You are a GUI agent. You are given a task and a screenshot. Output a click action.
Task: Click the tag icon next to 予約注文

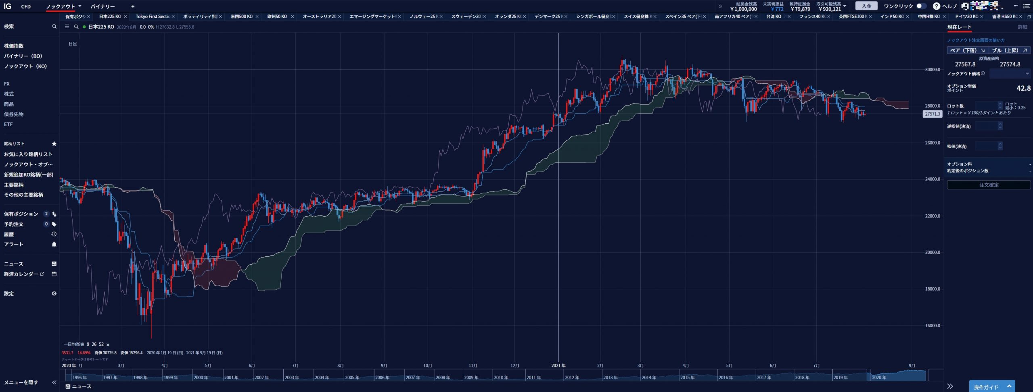[54, 224]
